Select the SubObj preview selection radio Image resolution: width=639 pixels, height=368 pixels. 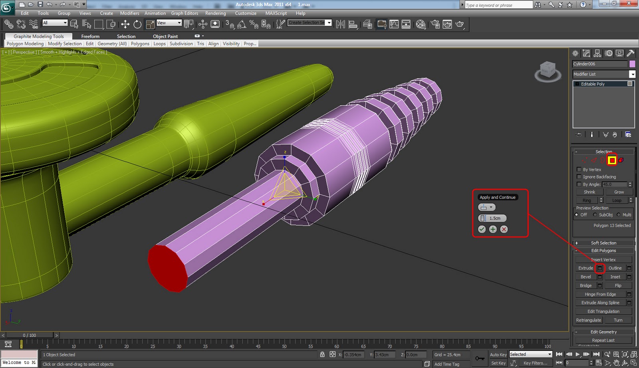click(595, 215)
